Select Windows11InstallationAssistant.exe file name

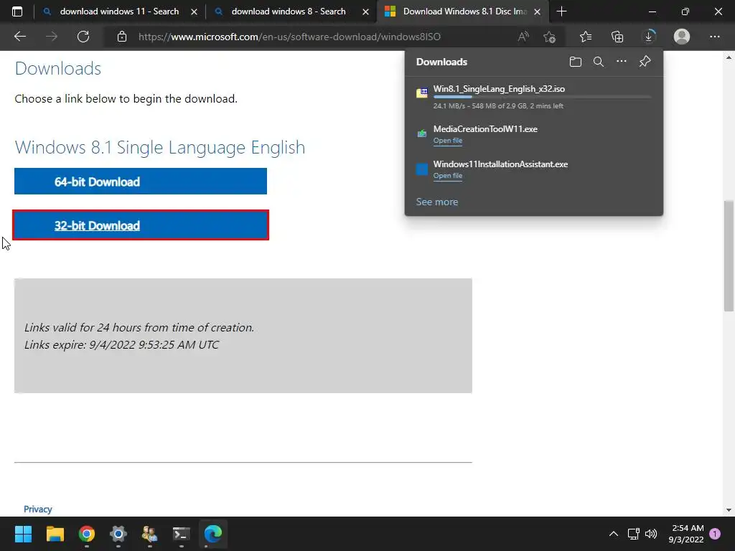[500, 164]
